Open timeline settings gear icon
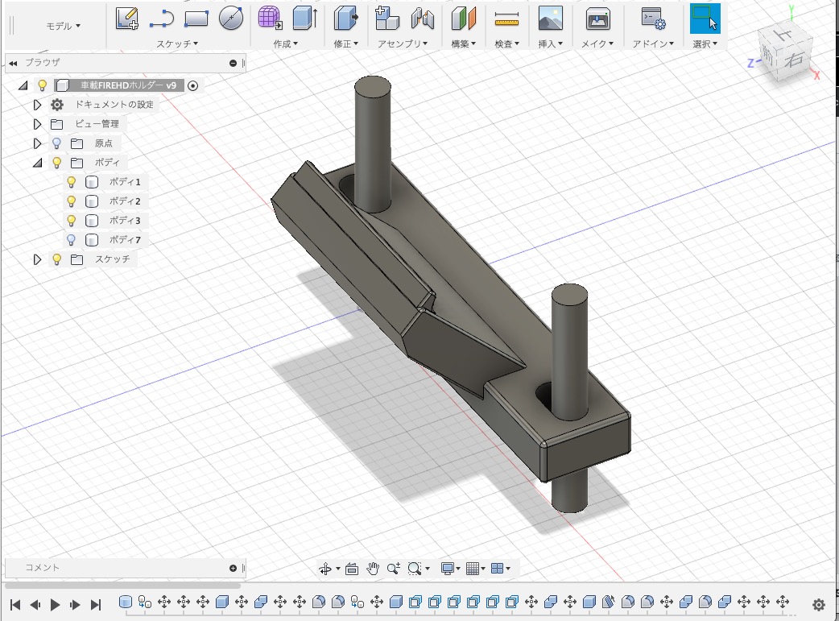 (x=818, y=605)
